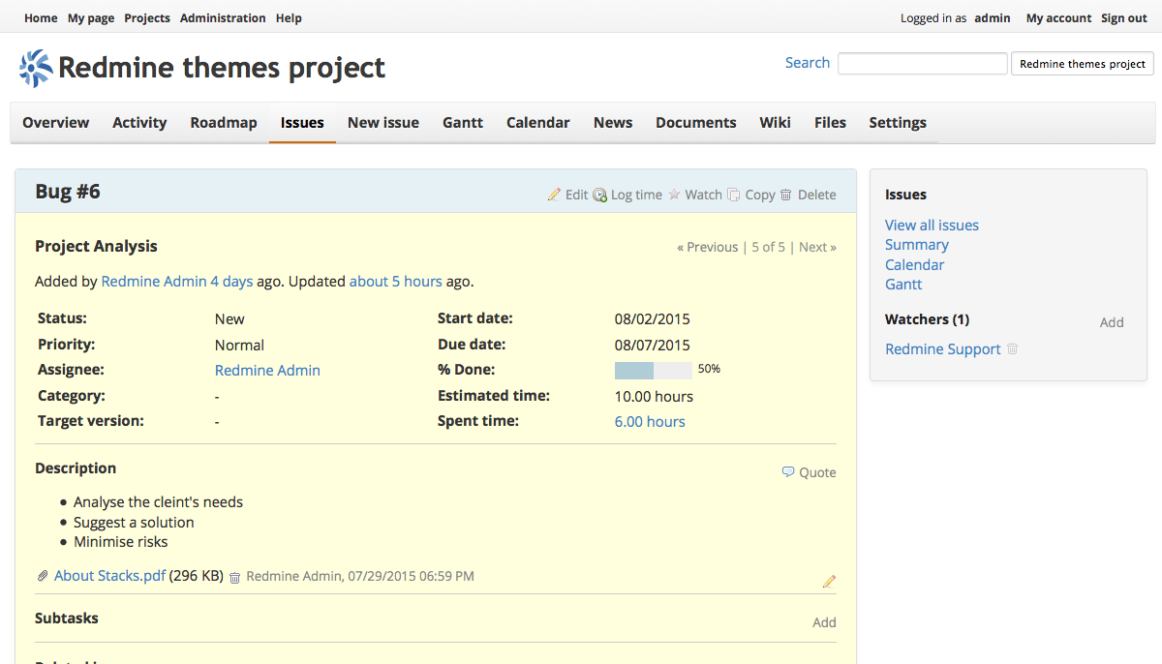
Task: Delete attachment About Stacks.pdf via trash icon
Action: pos(234,577)
